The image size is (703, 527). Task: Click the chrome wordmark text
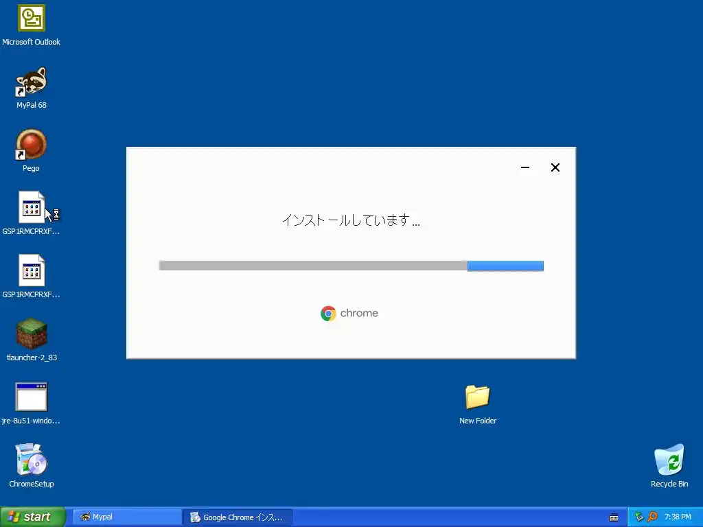coord(359,313)
